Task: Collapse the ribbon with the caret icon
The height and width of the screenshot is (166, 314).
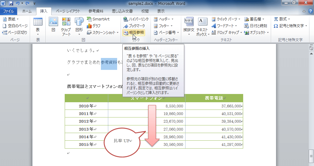Action: coord(304,11)
